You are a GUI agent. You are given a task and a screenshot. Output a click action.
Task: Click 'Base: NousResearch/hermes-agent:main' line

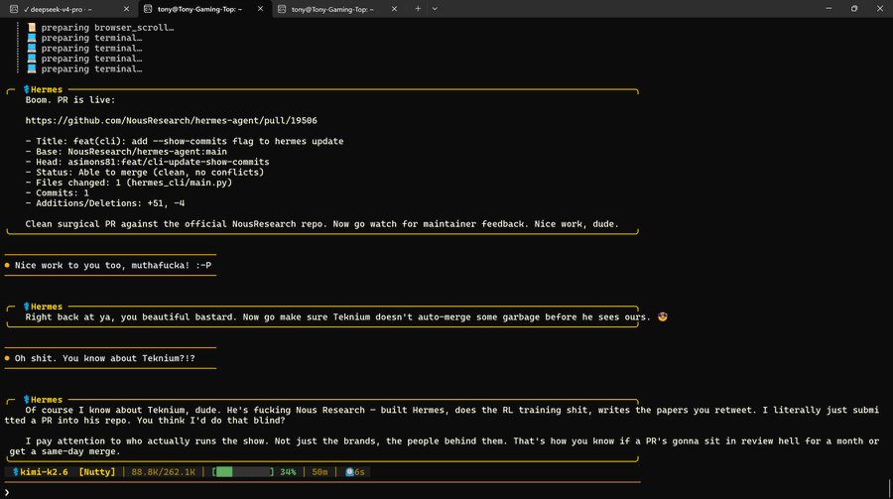pyautogui.click(x=126, y=152)
